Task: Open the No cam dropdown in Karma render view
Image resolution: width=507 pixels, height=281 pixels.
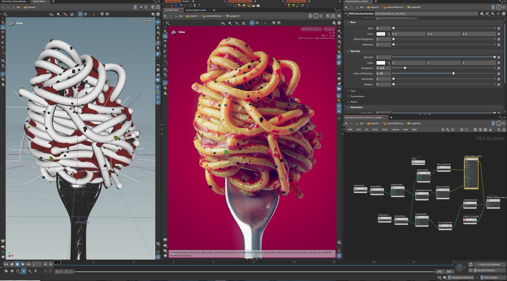Action: [x=329, y=29]
